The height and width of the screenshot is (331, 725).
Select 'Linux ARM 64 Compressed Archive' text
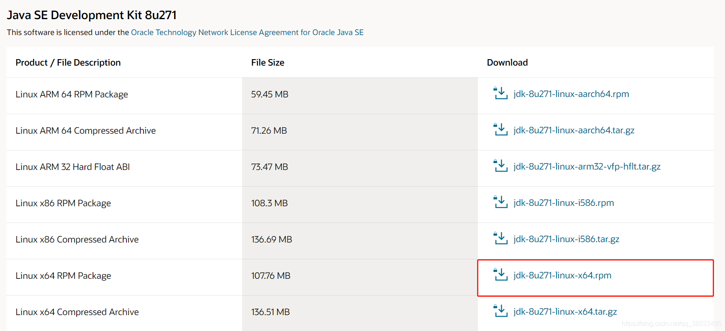coord(86,130)
